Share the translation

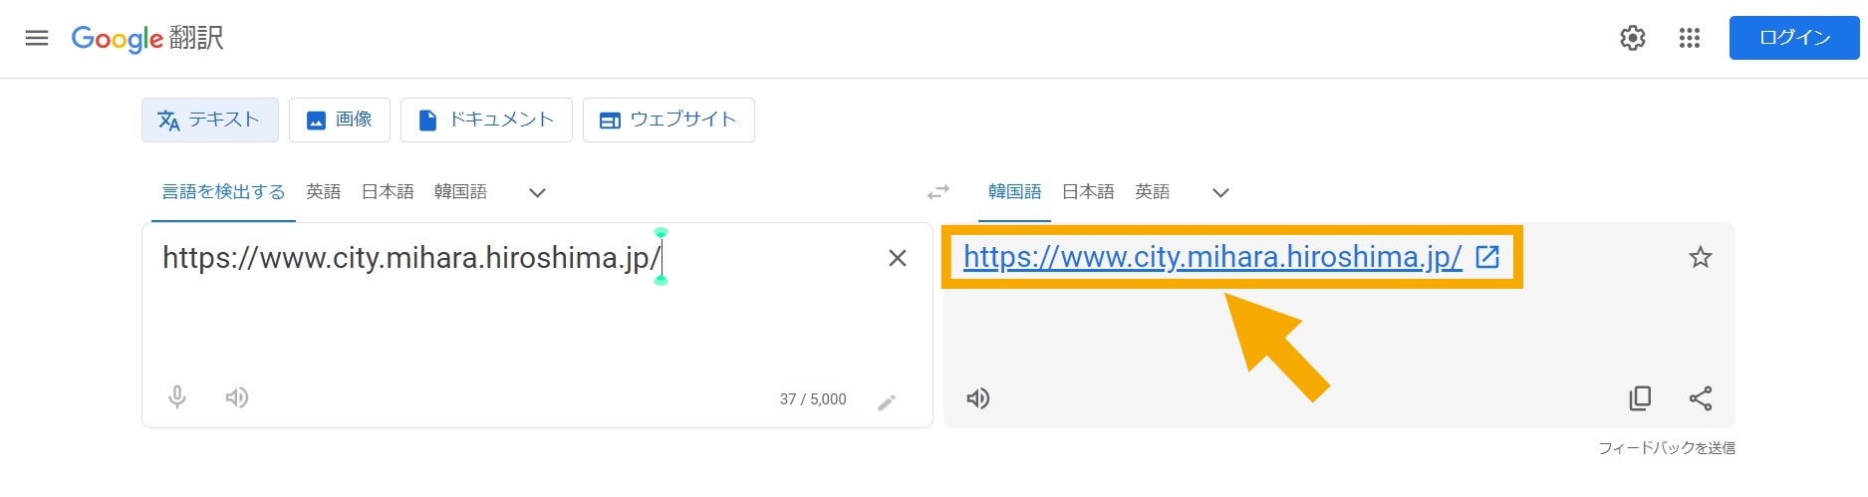[x=1701, y=398]
